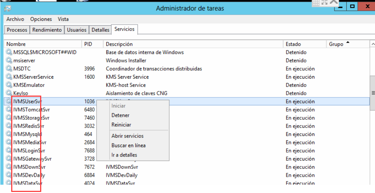Select the IVMSStorageSvr service name
This screenshot has height=193, width=375.
click(31, 118)
